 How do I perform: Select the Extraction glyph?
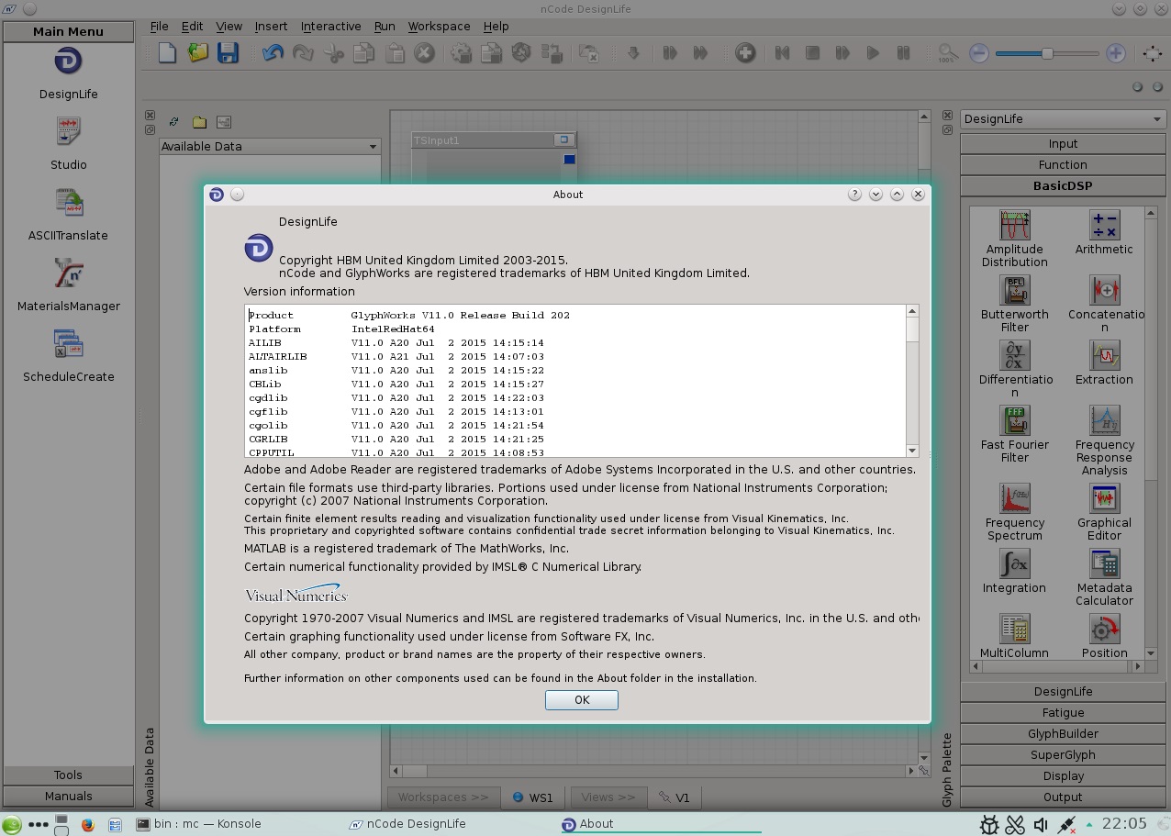[1104, 362]
